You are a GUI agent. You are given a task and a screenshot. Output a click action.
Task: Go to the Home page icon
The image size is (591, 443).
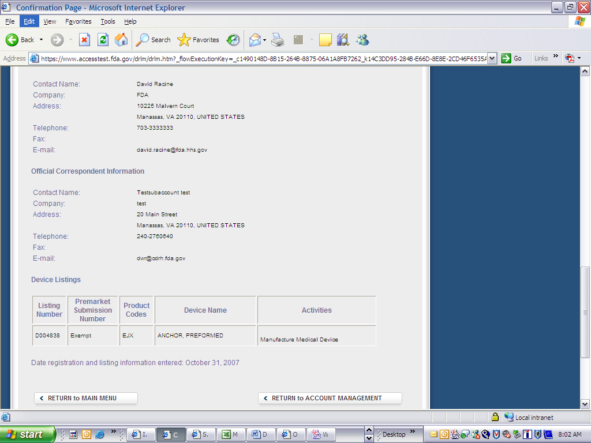[x=121, y=40]
